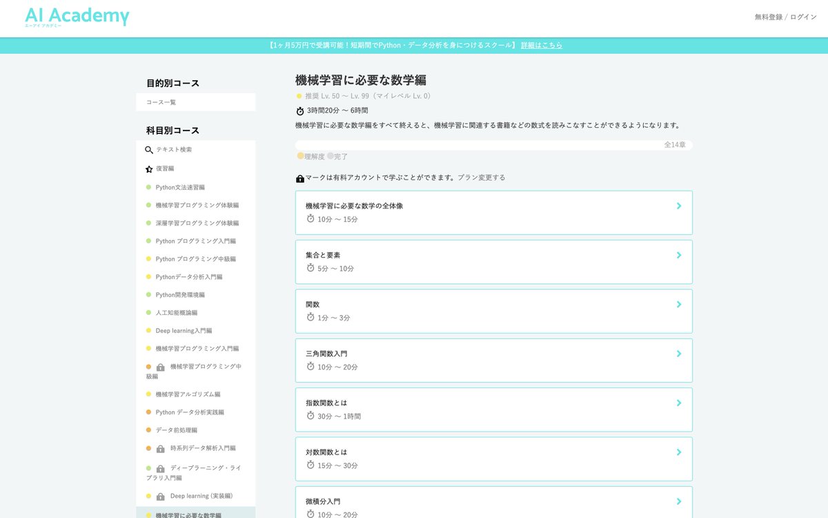828x518 pixels.
Task: Click the 完了 legend color dot
Action: pos(331,156)
